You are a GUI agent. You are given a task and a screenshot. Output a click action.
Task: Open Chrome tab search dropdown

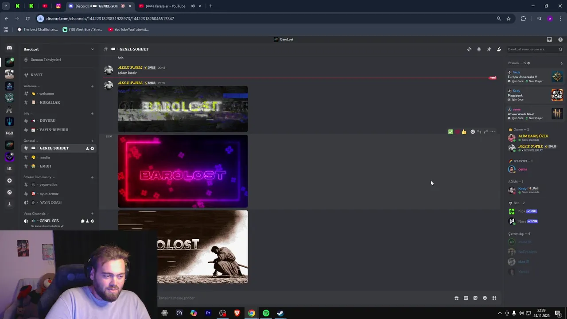point(6,6)
